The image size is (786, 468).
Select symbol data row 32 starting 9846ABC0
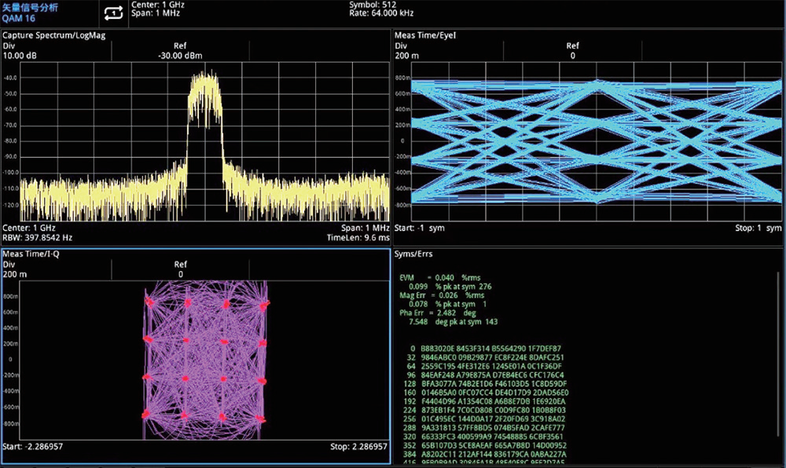click(485, 357)
